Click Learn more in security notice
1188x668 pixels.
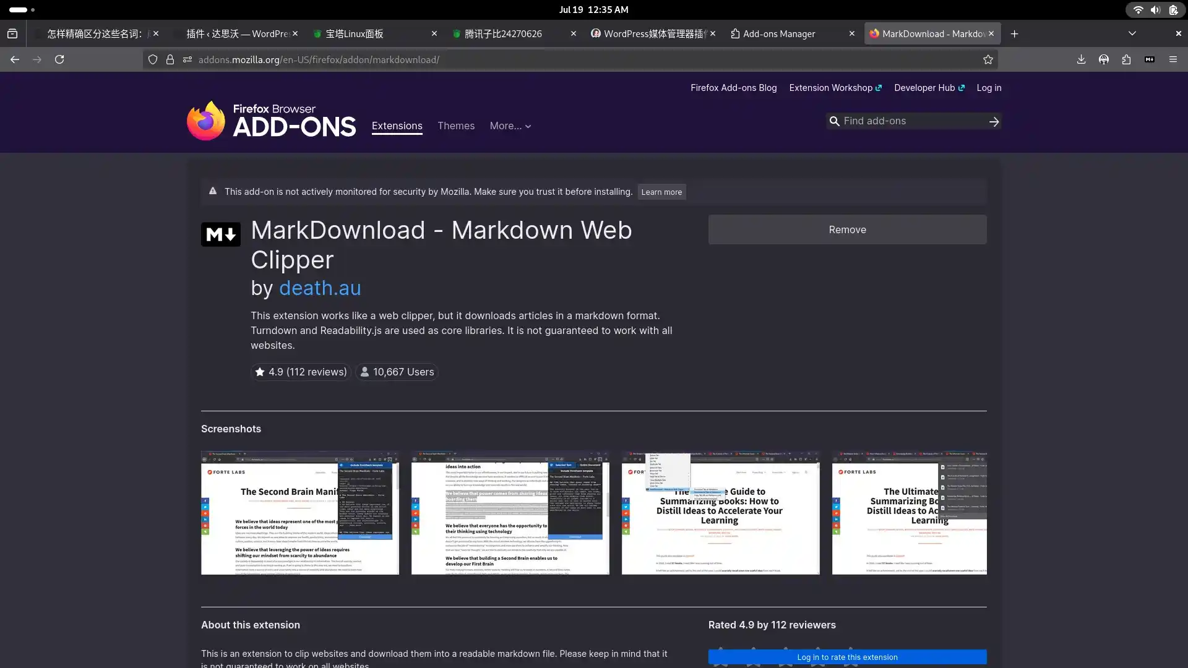pos(661,192)
